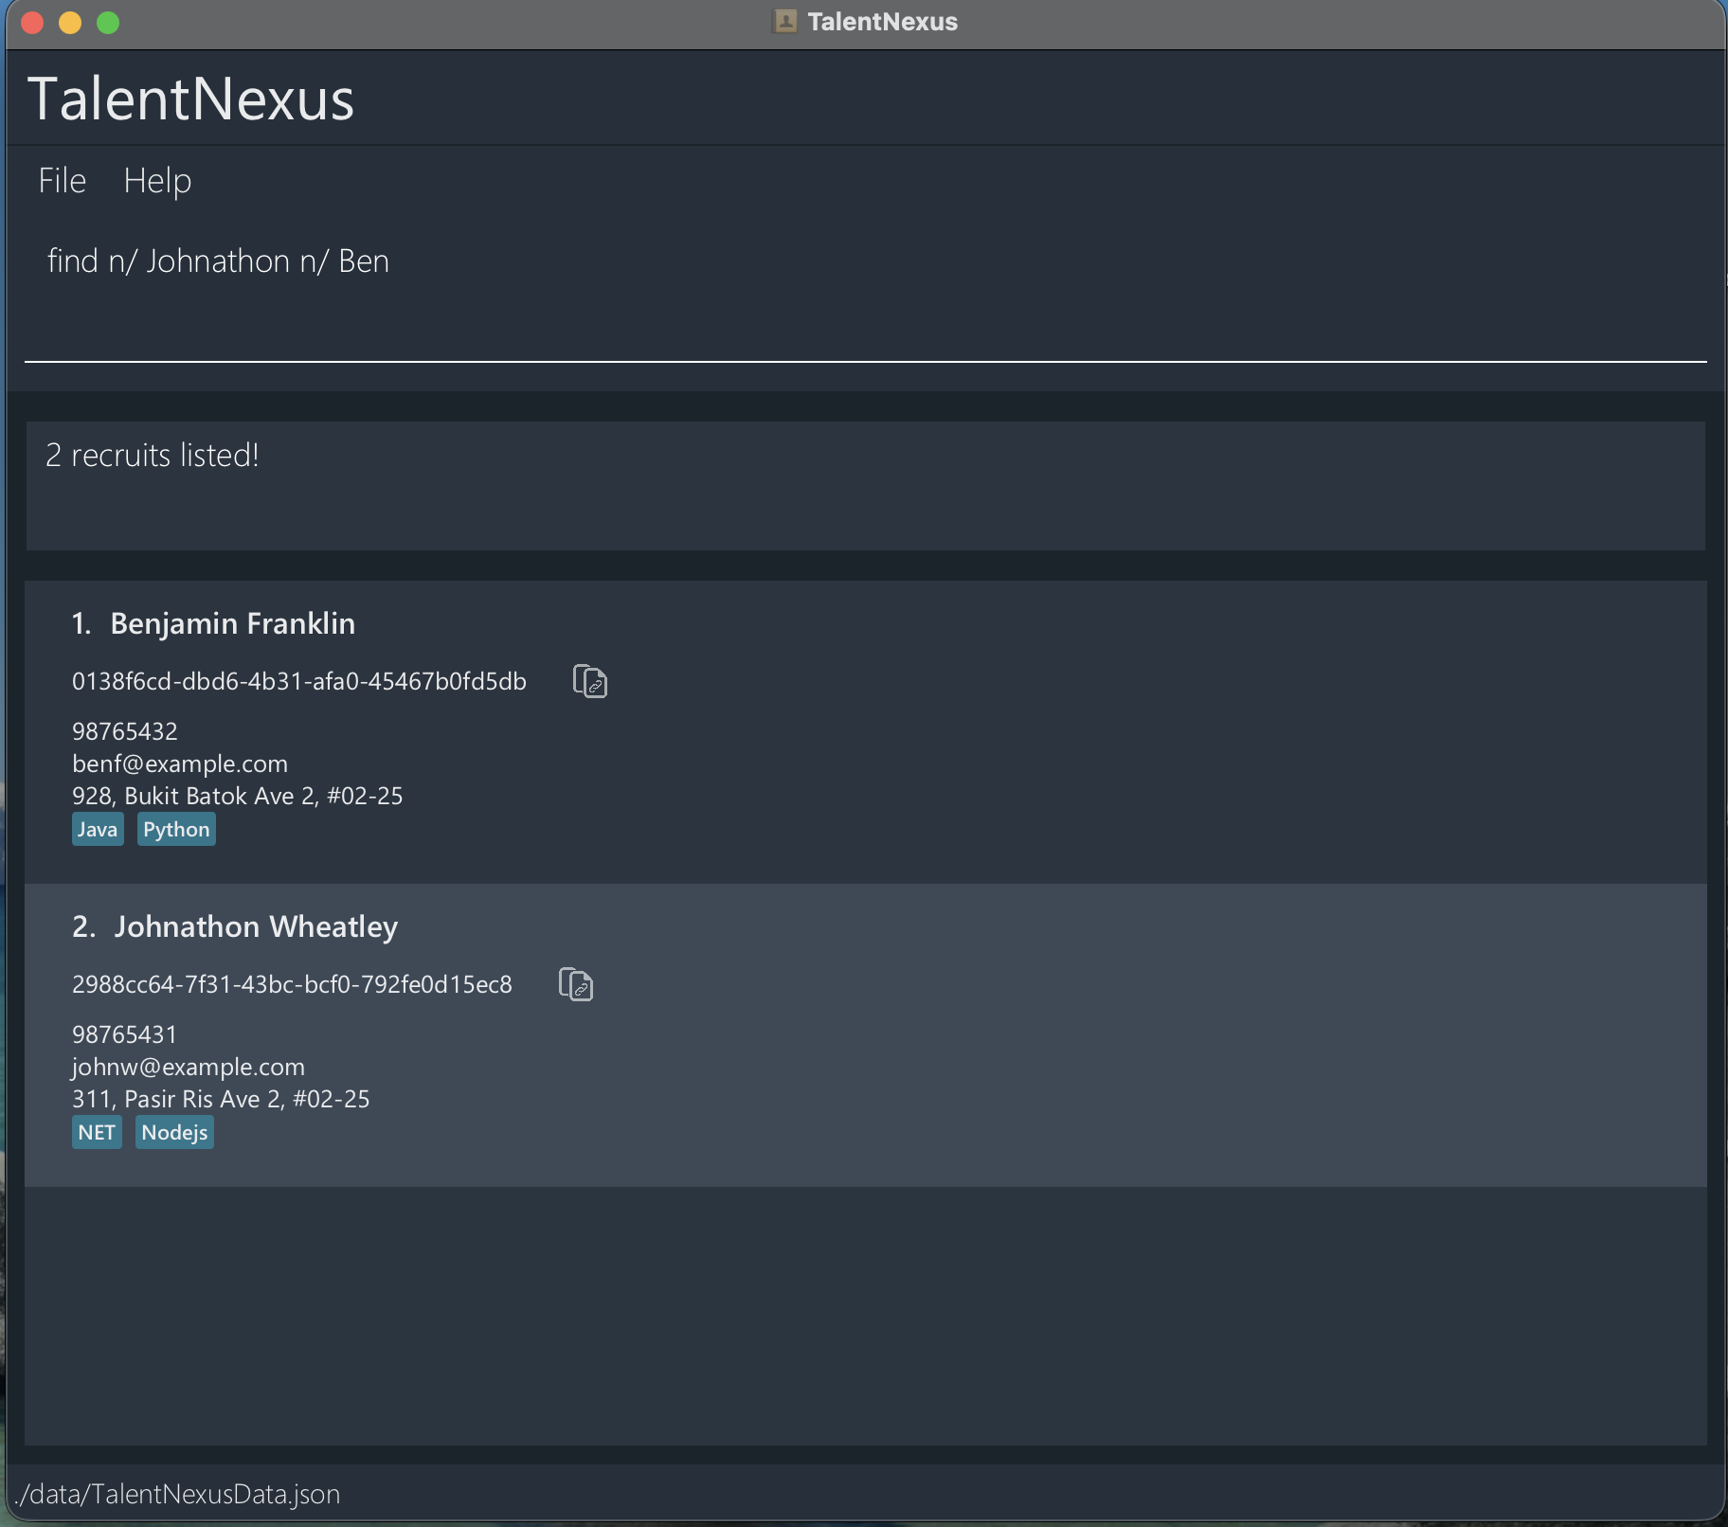Image resolution: width=1728 pixels, height=1527 pixels.
Task: Click the Nodejs skill tag
Action: click(174, 1132)
